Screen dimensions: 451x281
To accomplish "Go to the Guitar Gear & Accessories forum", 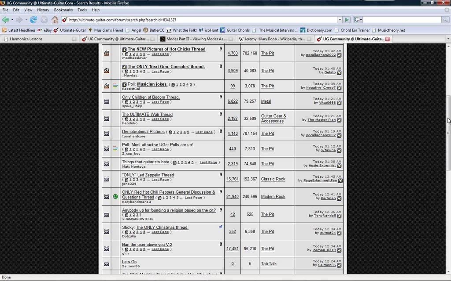I will (x=274, y=119).
